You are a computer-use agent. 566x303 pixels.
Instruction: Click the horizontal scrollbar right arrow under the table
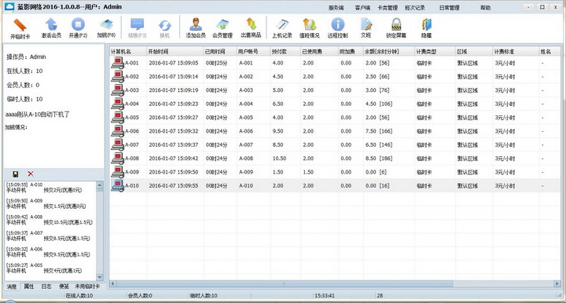coord(557,284)
